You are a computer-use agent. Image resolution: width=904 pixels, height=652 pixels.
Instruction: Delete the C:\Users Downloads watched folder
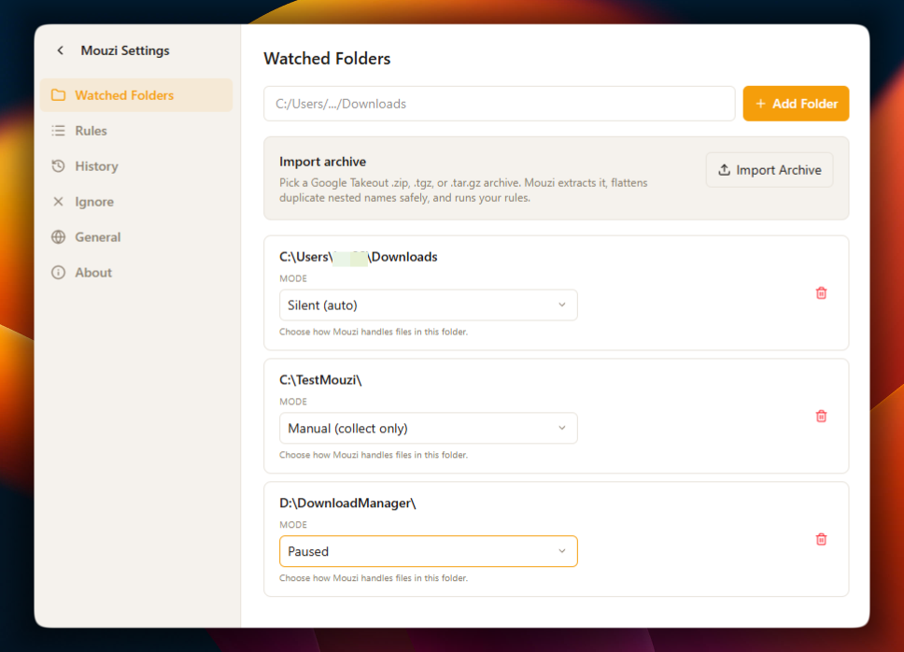pos(822,293)
